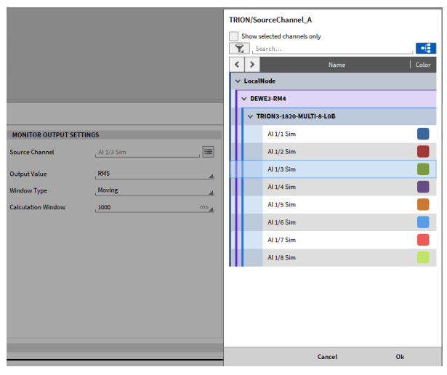Click the Ok button

pyautogui.click(x=400, y=357)
